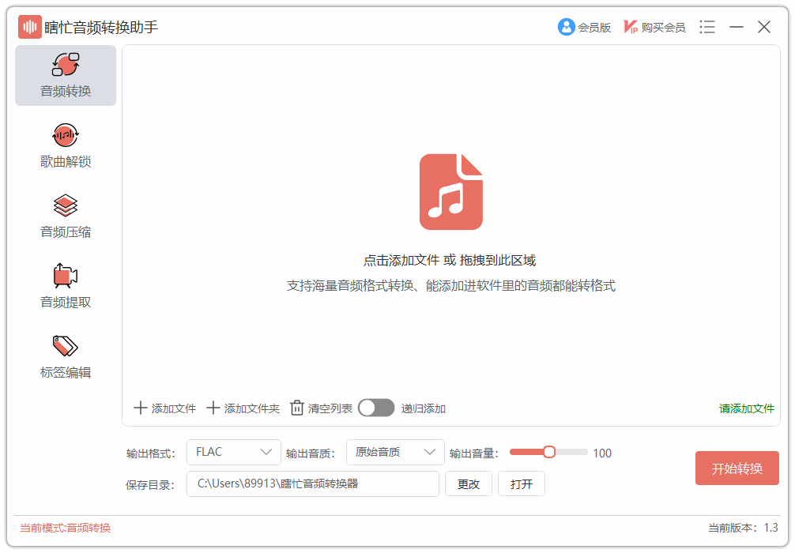Click the 购买会员 link text
795x553 pixels.
(663, 28)
